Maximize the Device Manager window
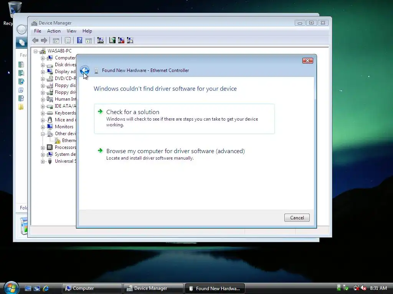 point(311,23)
